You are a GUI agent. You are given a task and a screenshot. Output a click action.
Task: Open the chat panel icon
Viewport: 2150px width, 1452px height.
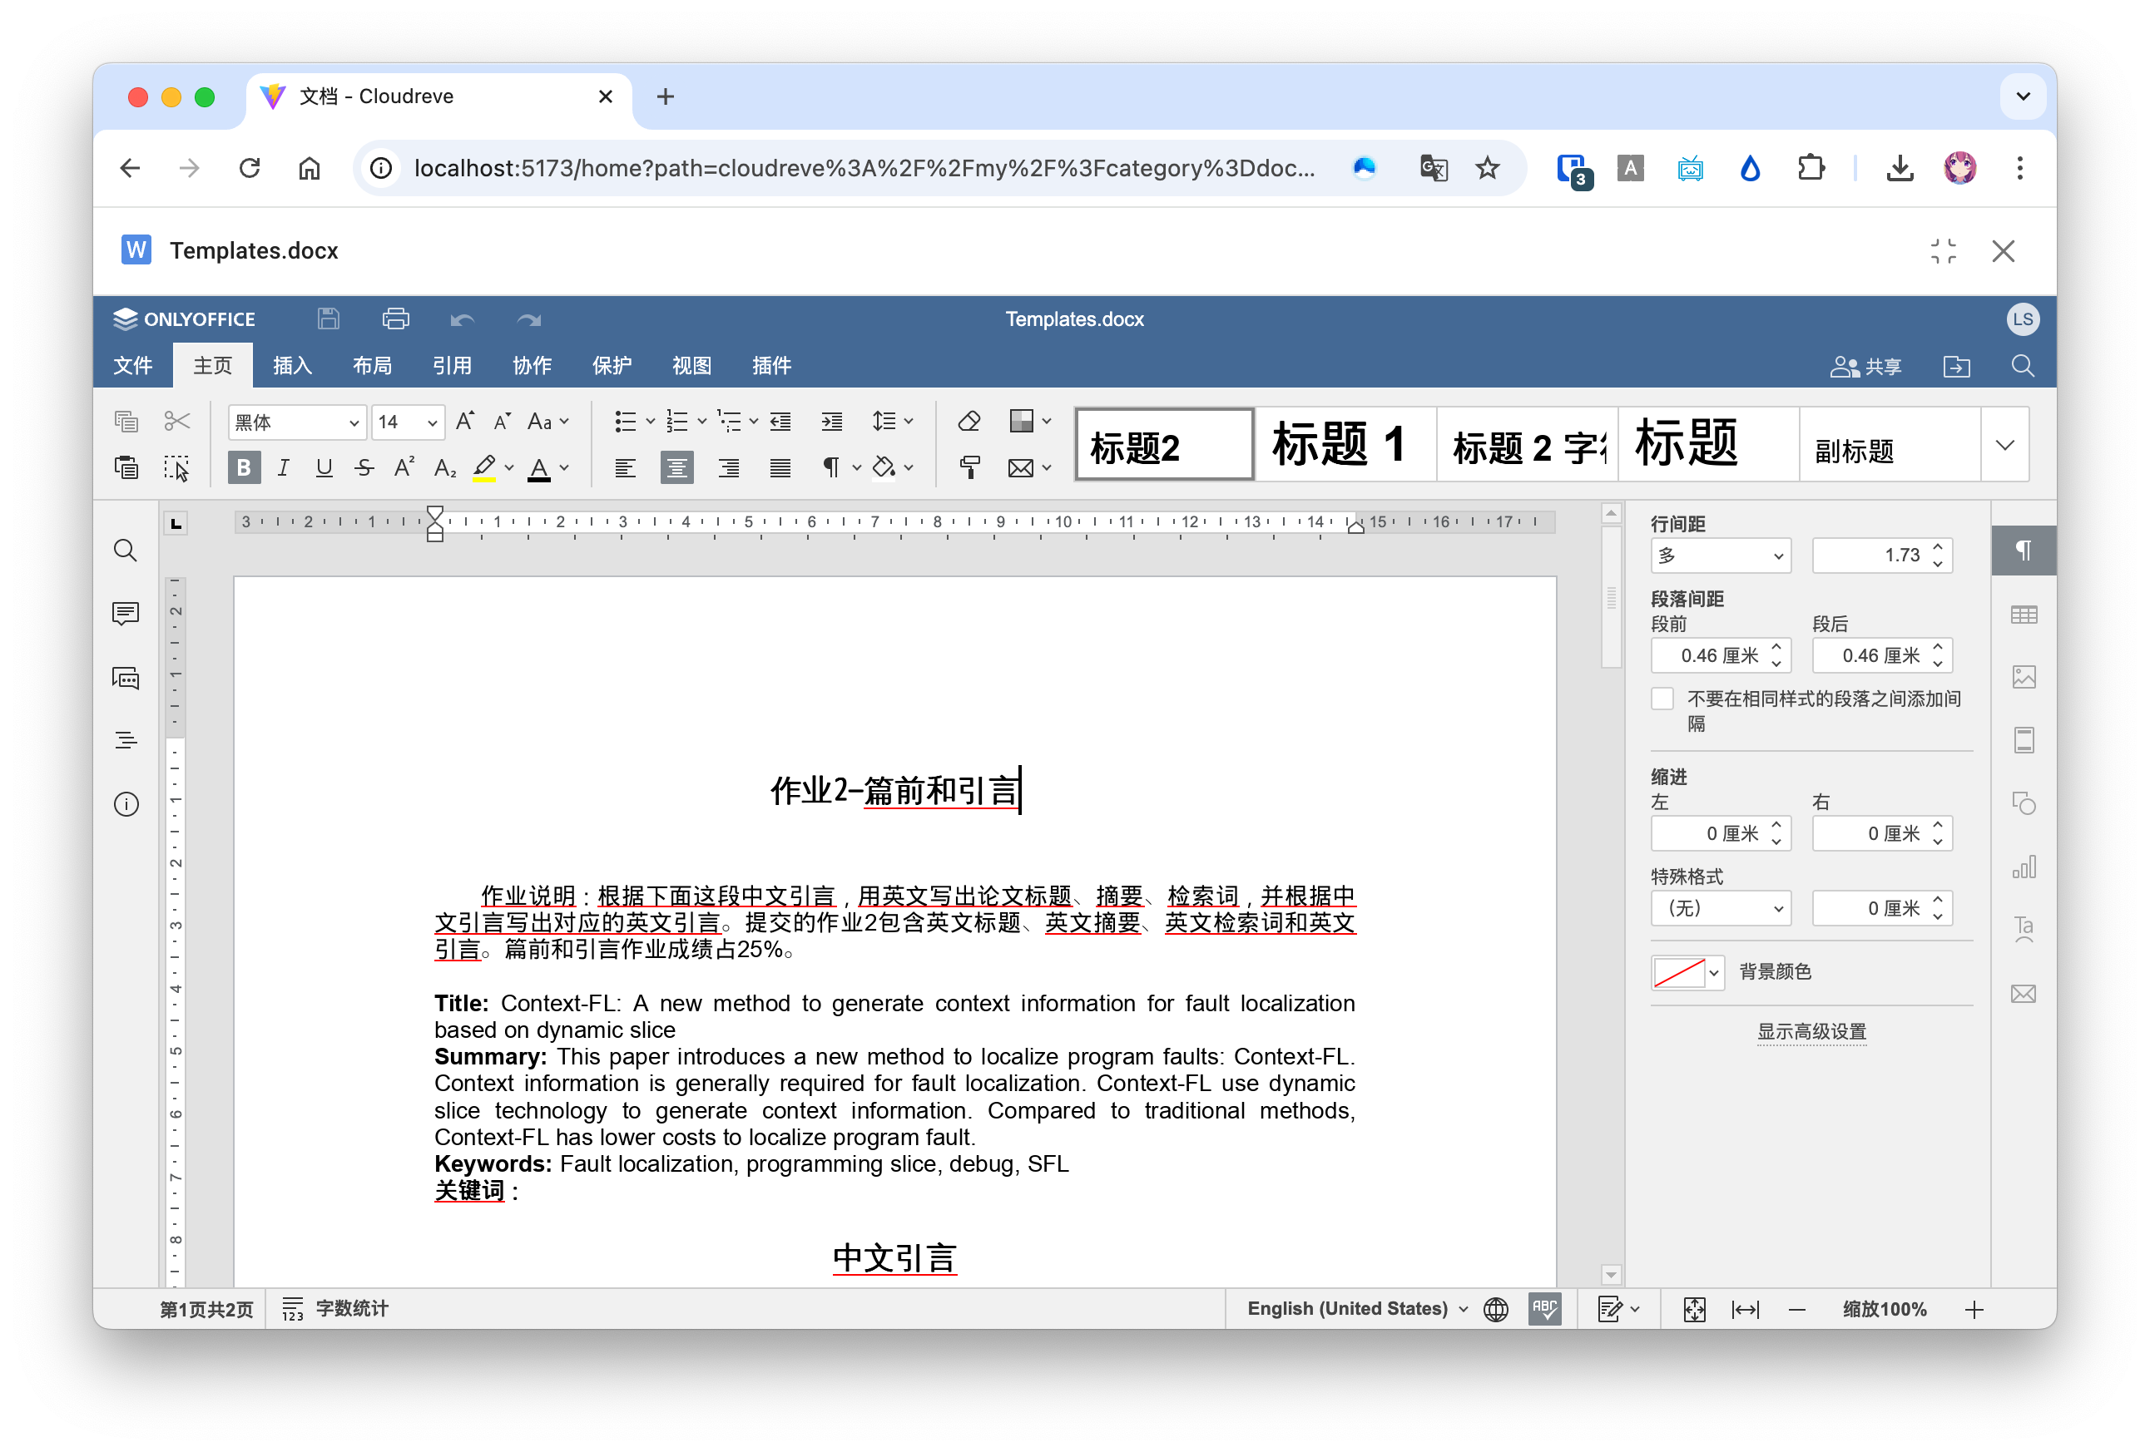126,678
